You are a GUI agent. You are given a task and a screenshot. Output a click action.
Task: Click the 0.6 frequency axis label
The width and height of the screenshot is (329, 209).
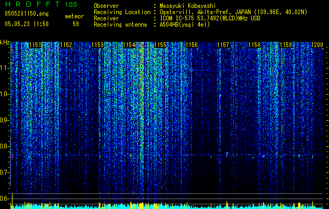click(x=5, y=199)
